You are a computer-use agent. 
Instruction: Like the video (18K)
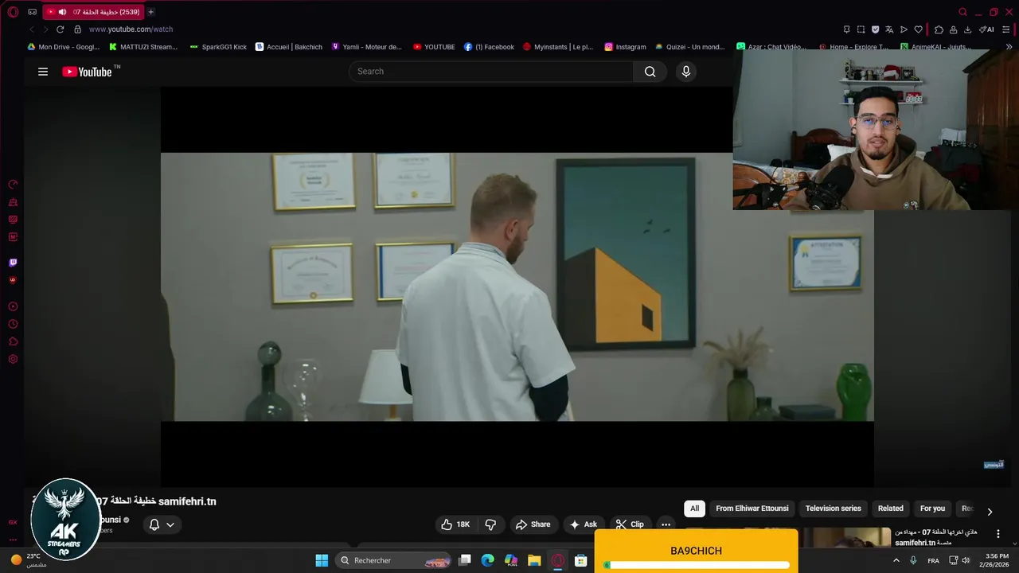[455, 524]
